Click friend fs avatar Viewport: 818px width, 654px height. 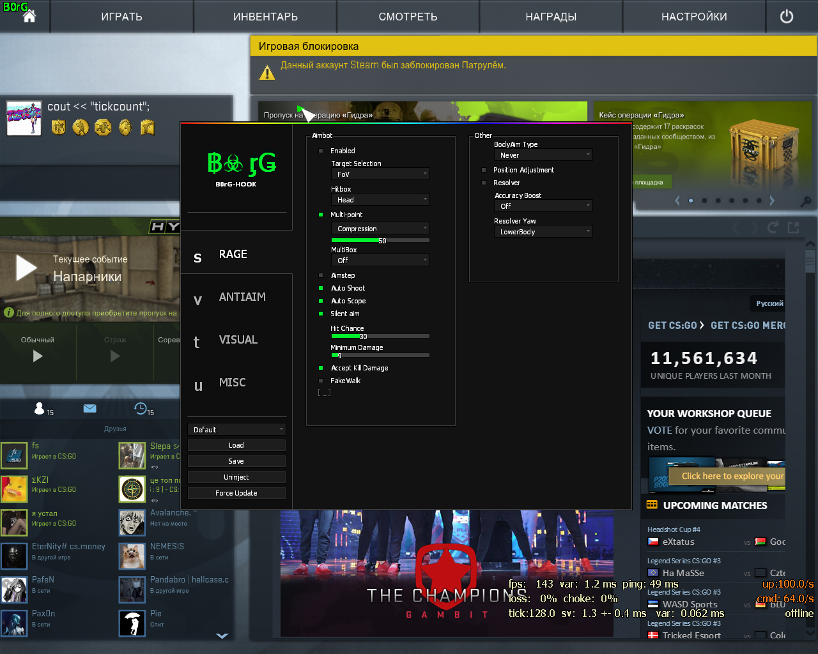(x=14, y=455)
